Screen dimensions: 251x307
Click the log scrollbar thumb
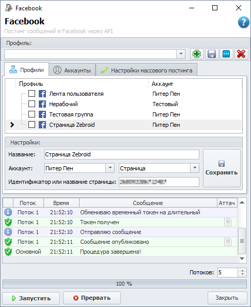click(x=242, y=241)
